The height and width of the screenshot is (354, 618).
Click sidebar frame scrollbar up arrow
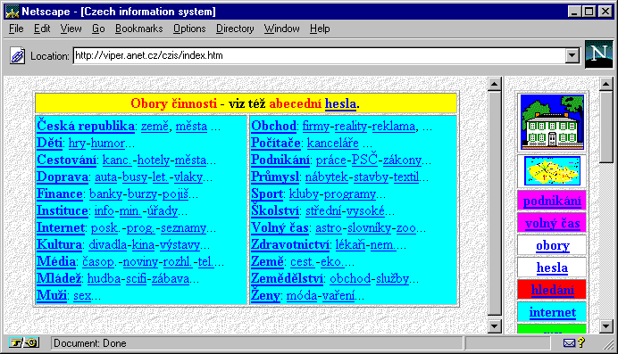(x=606, y=84)
